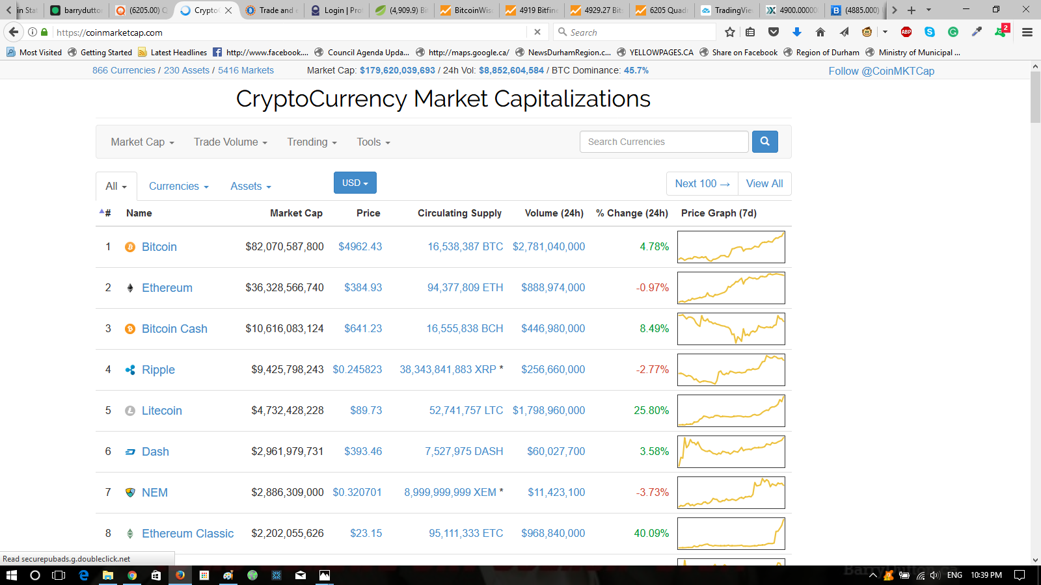Activate the eyedropper color picker extension

coord(977,32)
